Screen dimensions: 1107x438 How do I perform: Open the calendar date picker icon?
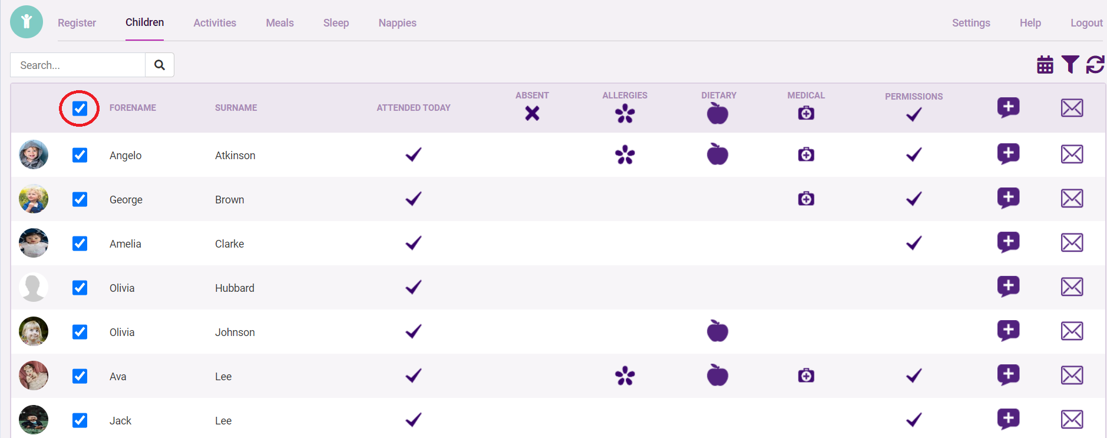[x=1045, y=65]
